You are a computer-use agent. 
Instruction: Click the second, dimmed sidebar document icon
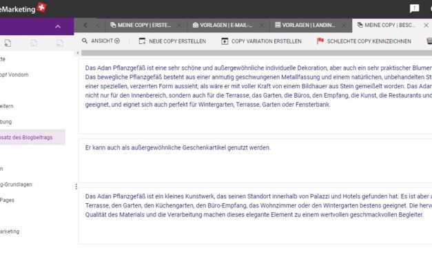34,43
